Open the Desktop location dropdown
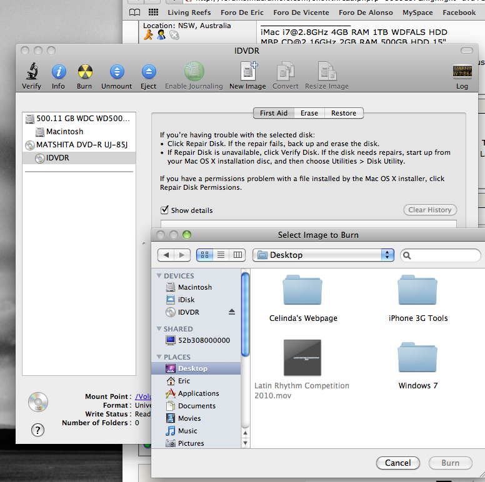485x482 pixels. click(323, 255)
